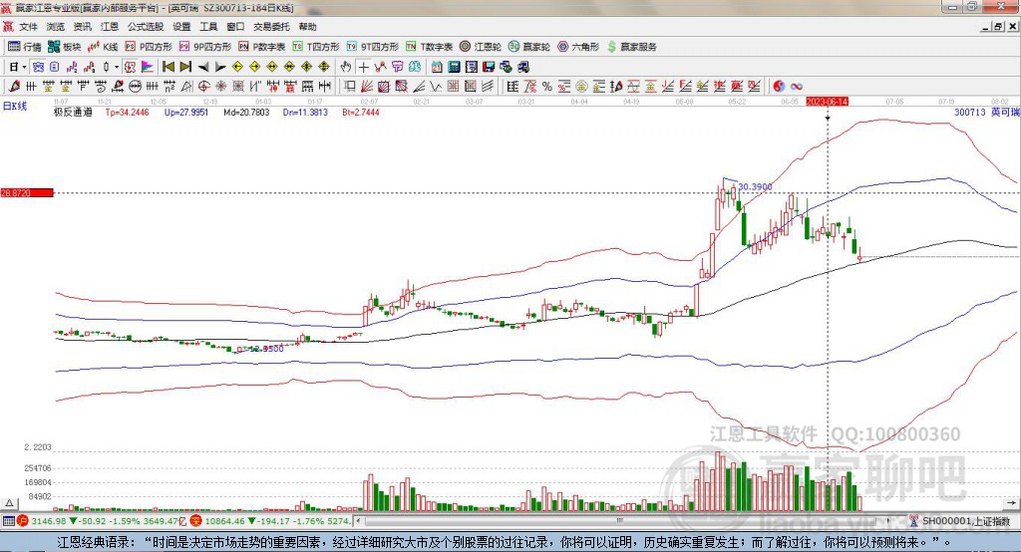Open the 江恩 menu
This screenshot has width=1021, height=552.
[110, 27]
